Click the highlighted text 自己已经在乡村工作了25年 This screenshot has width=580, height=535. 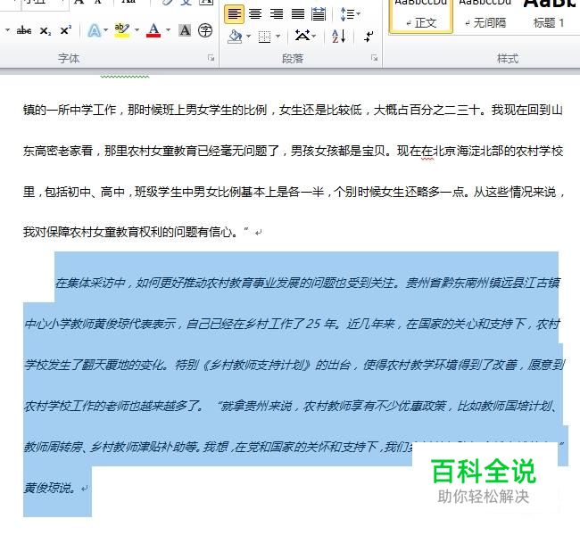(262, 324)
